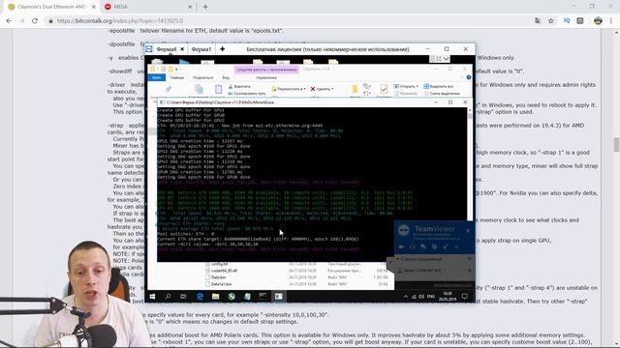
Task: Open File Explorer on the remote taskbar
Action: [x=215, y=297]
